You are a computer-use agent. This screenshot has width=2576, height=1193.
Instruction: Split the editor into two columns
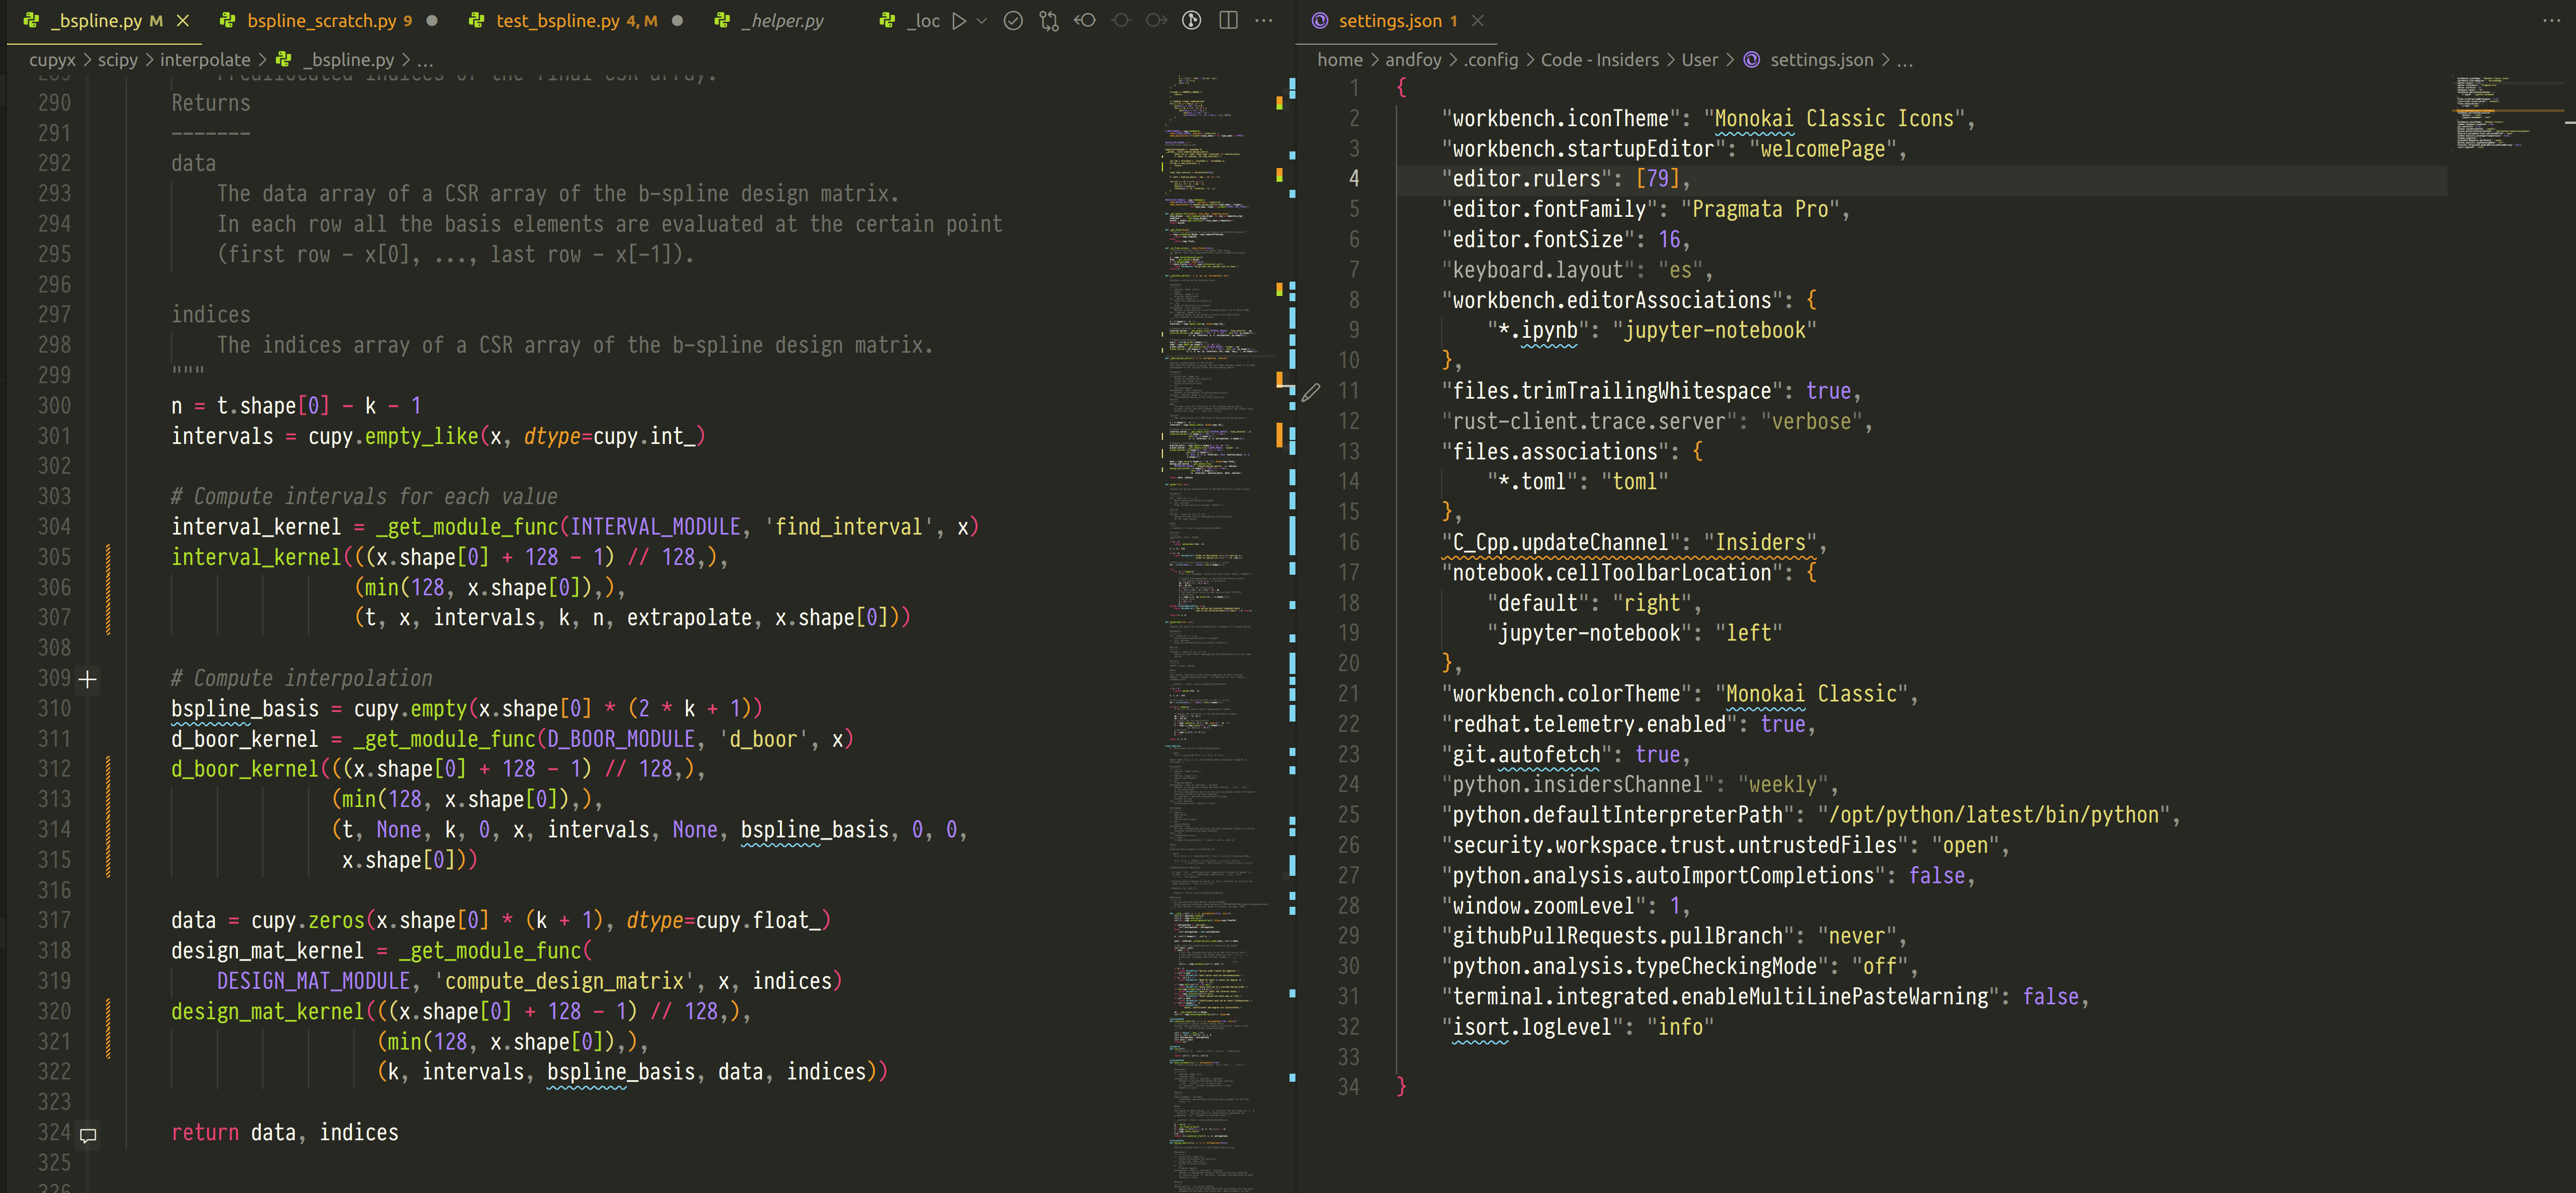(x=1228, y=20)
